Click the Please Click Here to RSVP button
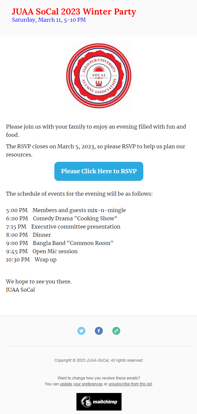This screenshot has height=414, width=197. click(x=99, y=171)
